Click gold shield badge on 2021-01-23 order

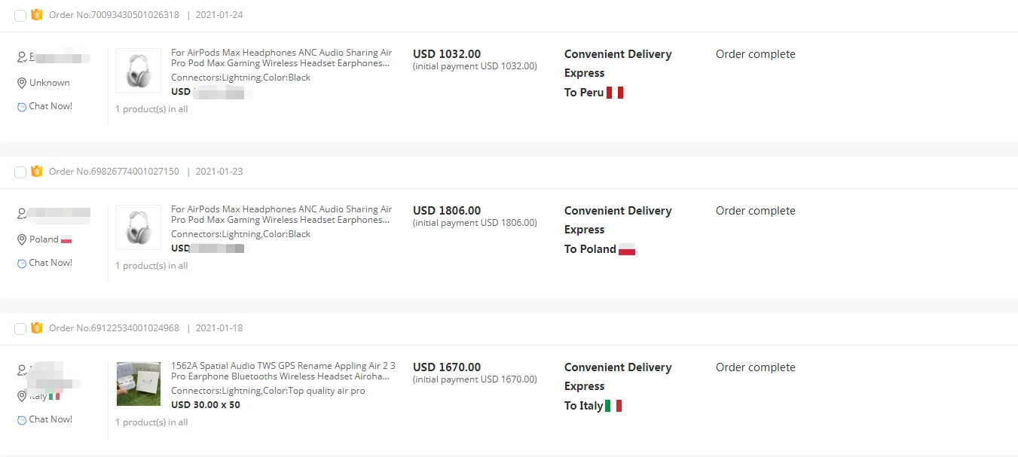pos(37,171)
